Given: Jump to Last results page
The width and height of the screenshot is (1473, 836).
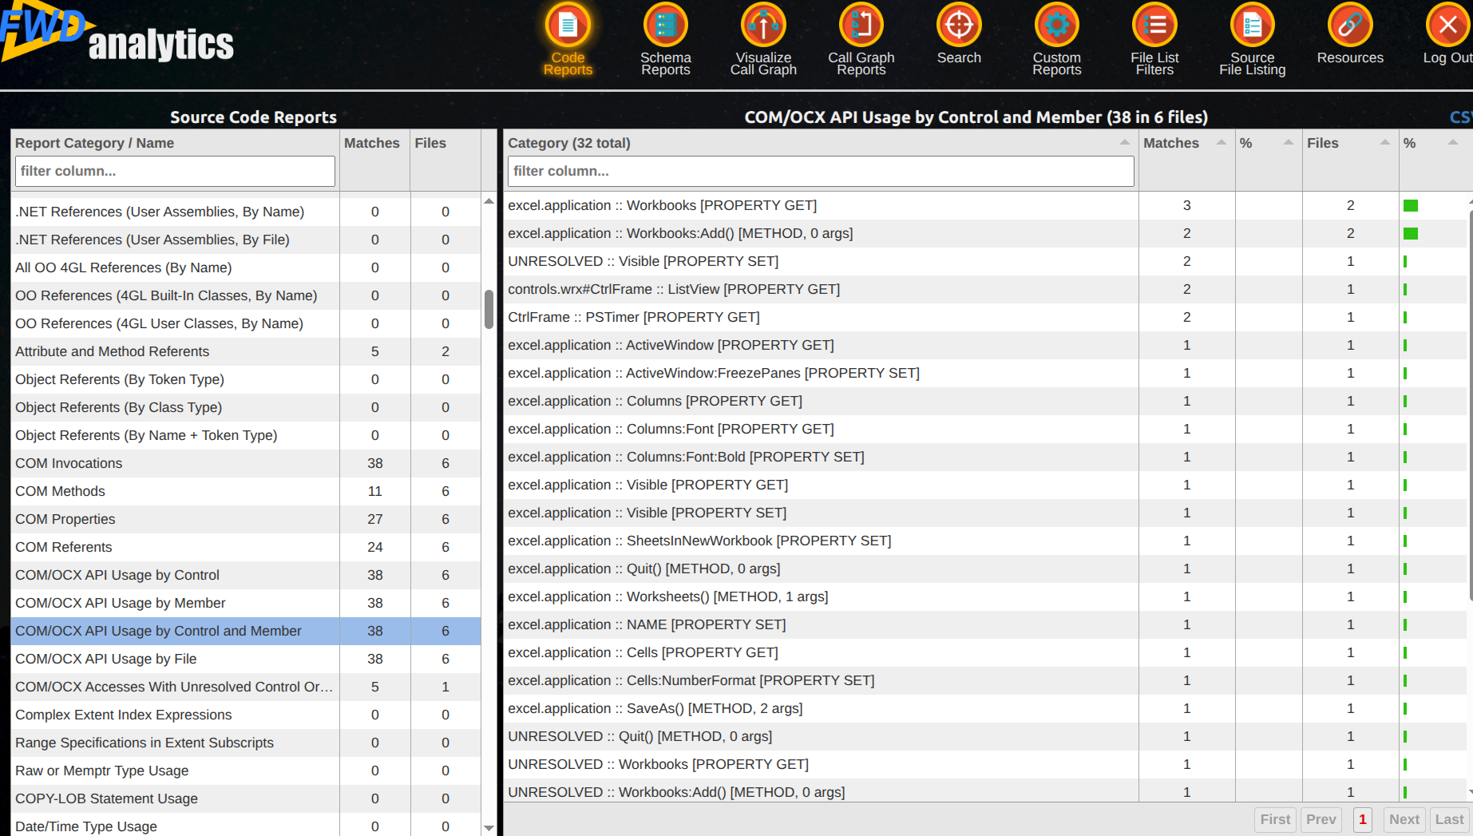Looking at the screenshot, I should point(1449,819).
